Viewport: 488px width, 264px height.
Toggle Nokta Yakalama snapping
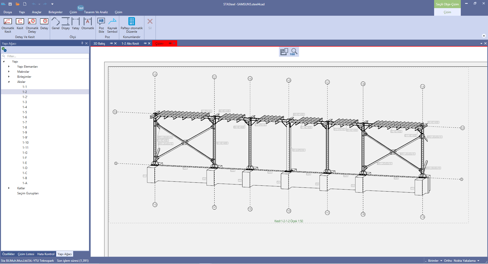click(x=464, y=261)
